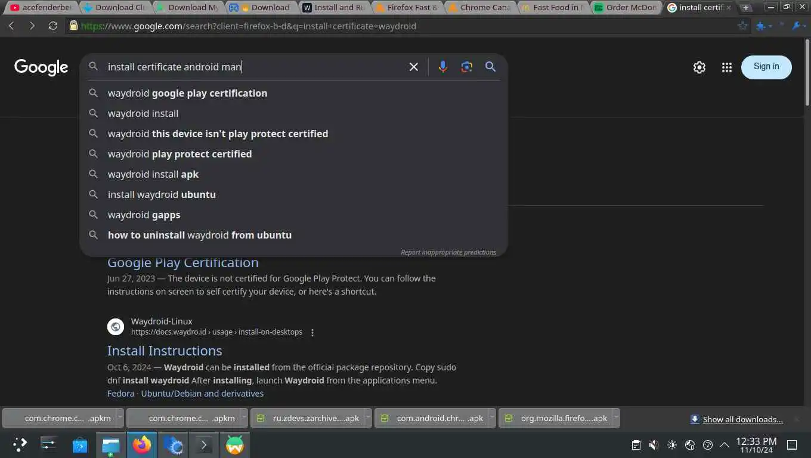The image size is (811, 458).
Task: Open the Fedora sublink
Action: tap(120, 394)
